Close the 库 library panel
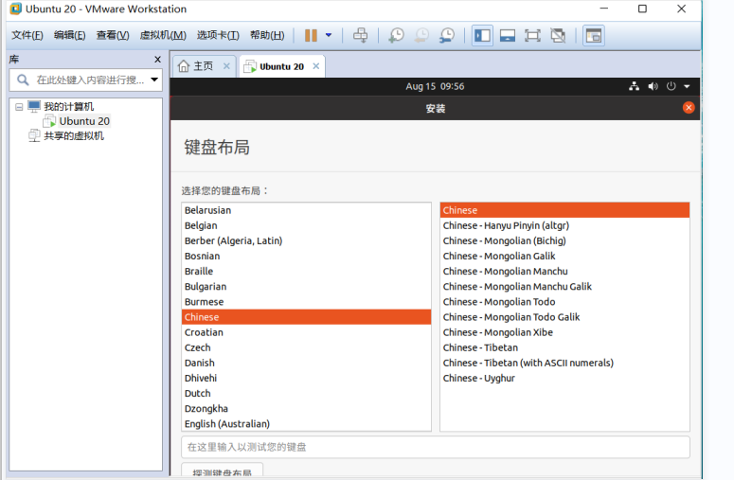The width and height of the screenshot is (734, 480). (x=157, y=60)
